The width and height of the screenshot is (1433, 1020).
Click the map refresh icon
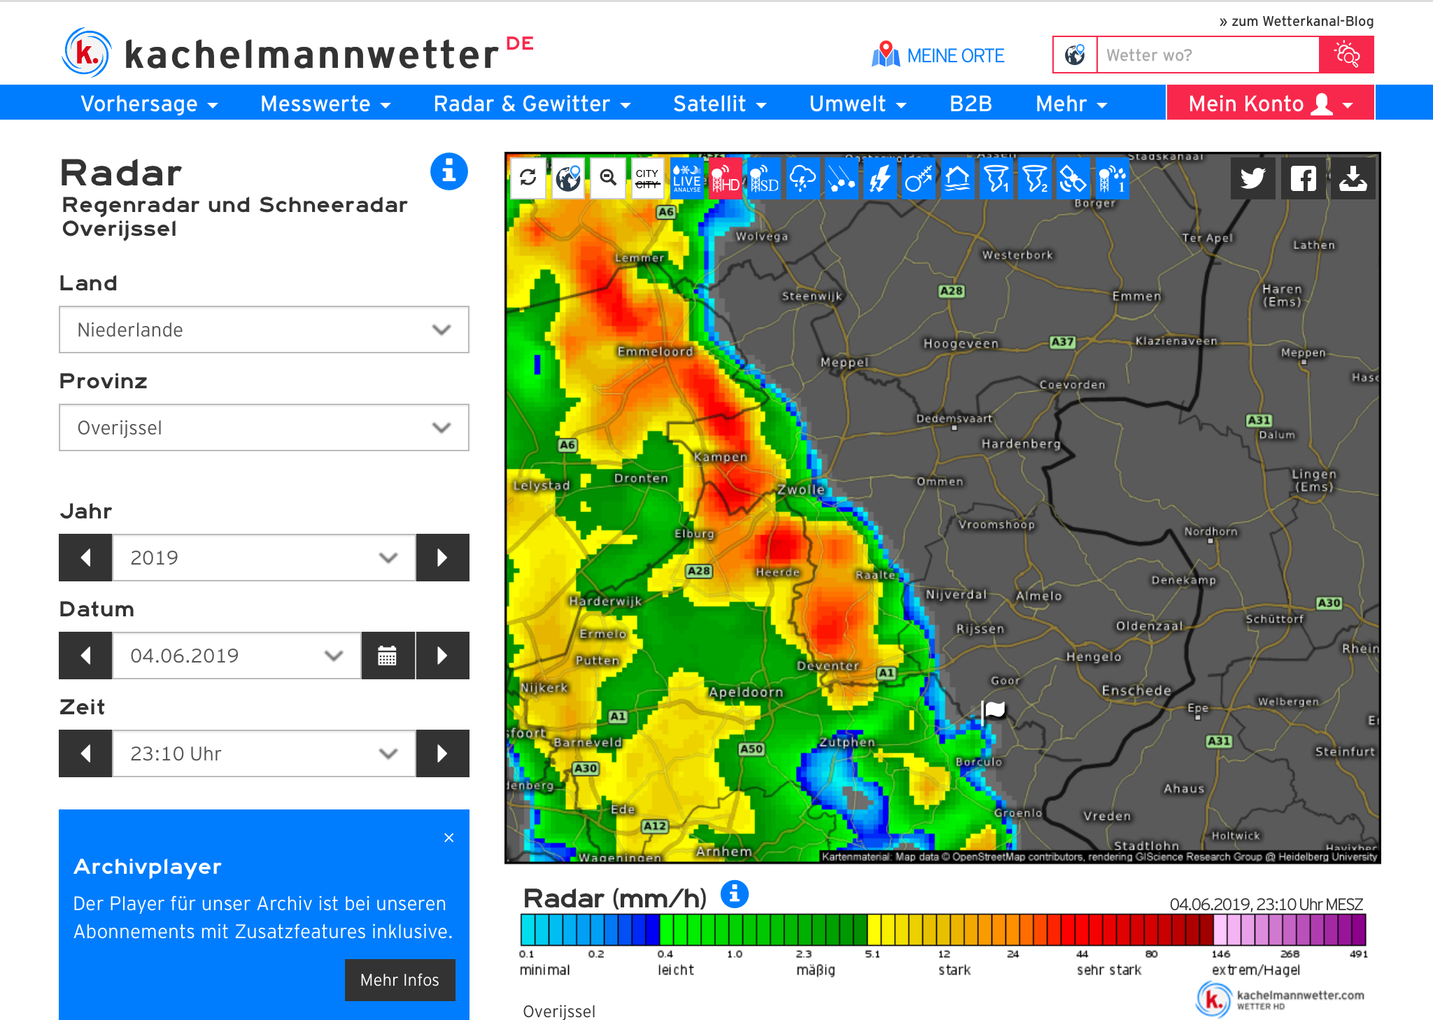[x=528, y=178]
